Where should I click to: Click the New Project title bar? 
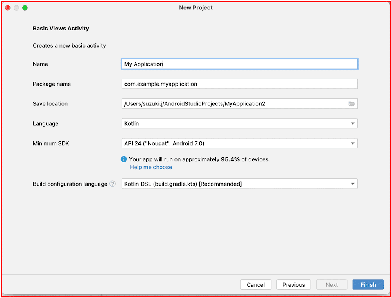(195, 8)
